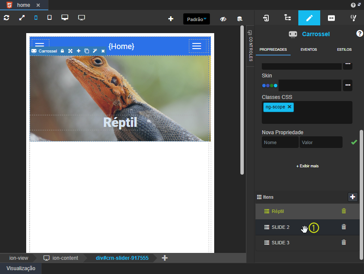The height and width of the screenshot is (274, 364).
Task: Click the Skin color dots swatch
Action: 270,86
